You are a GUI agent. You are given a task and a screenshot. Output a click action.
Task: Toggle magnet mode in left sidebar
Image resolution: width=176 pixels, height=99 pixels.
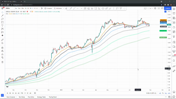point(2,48)
